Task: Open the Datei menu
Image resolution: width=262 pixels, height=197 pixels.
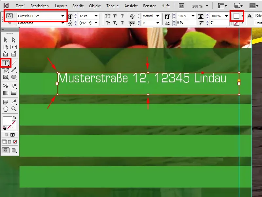Action: pos(20,6)
